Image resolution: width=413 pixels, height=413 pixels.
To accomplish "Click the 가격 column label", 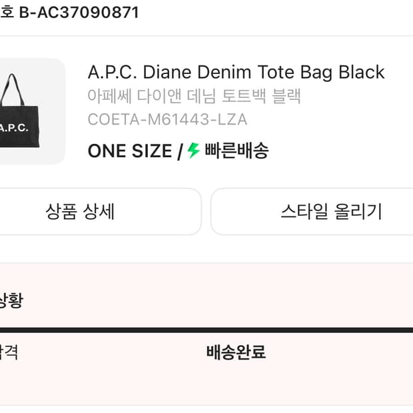I will [9, 352].
